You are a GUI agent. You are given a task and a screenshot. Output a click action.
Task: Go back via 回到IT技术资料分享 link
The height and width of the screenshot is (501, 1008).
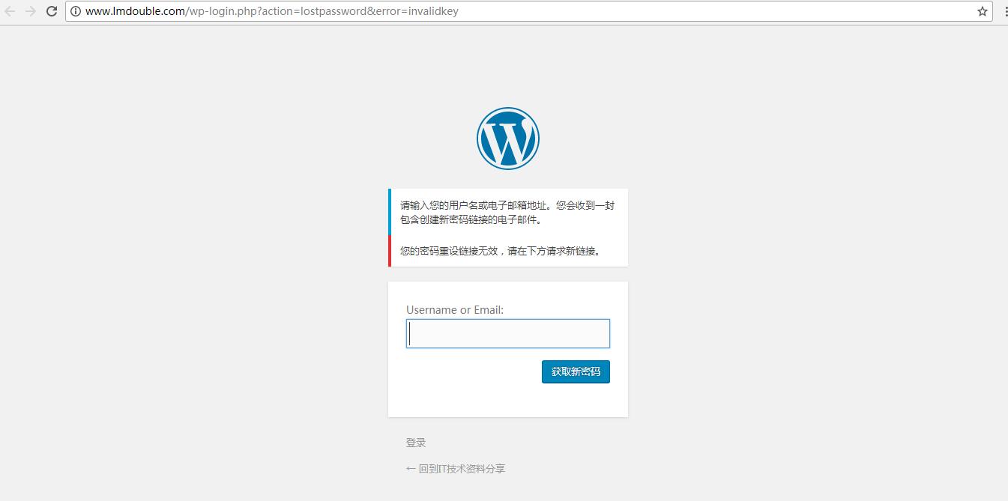click(x=456, y=469)
